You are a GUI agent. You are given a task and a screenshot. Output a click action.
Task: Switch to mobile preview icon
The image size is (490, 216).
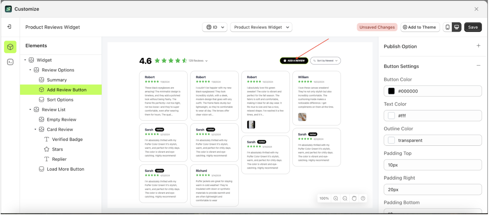coord(448,27)
